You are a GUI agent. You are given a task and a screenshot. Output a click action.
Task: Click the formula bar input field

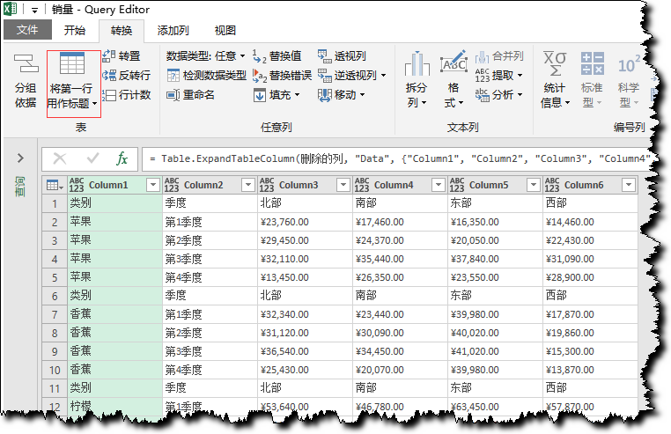click(397, 158)
